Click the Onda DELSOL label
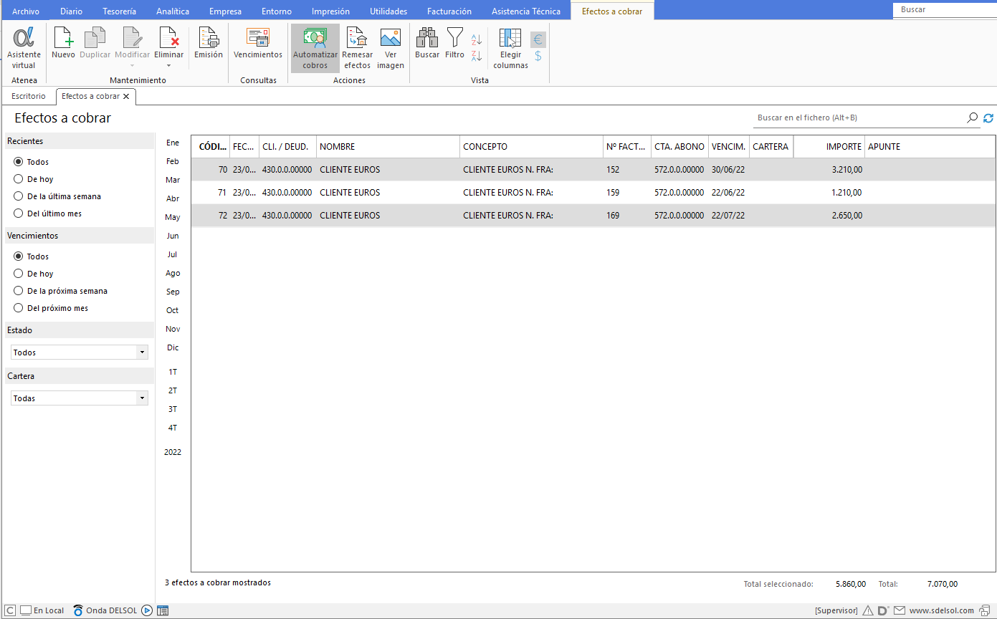997x619 pixels. point(111,610)
